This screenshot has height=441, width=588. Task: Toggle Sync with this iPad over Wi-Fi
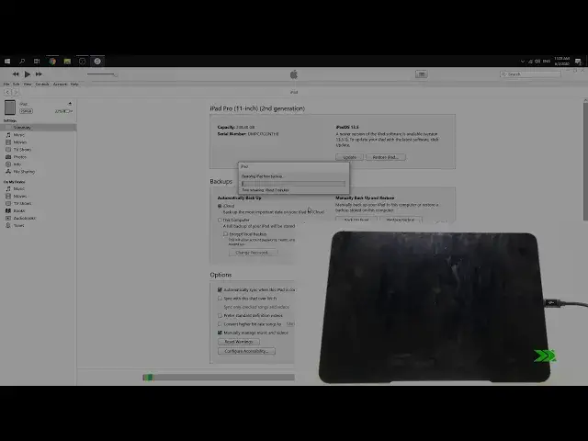[220, 298]
